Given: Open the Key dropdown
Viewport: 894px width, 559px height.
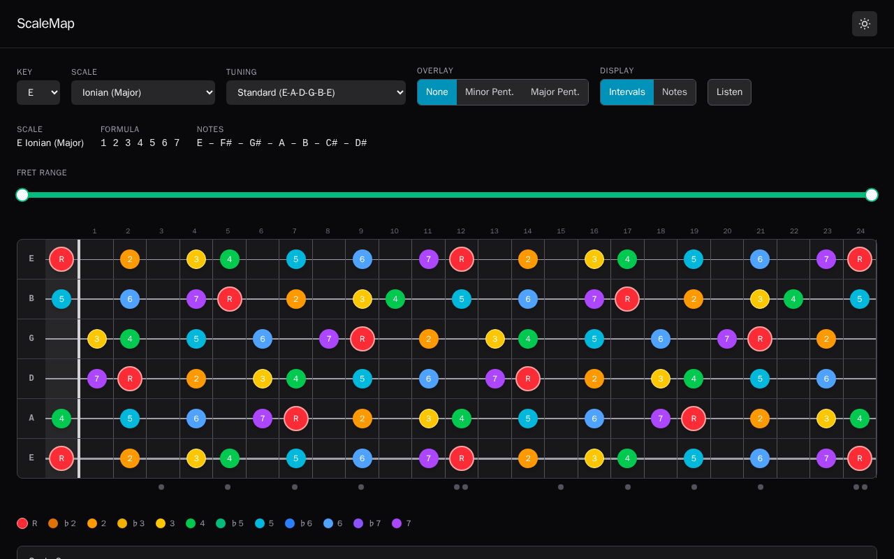Looking at the screenshot, I should click(38, 92).
